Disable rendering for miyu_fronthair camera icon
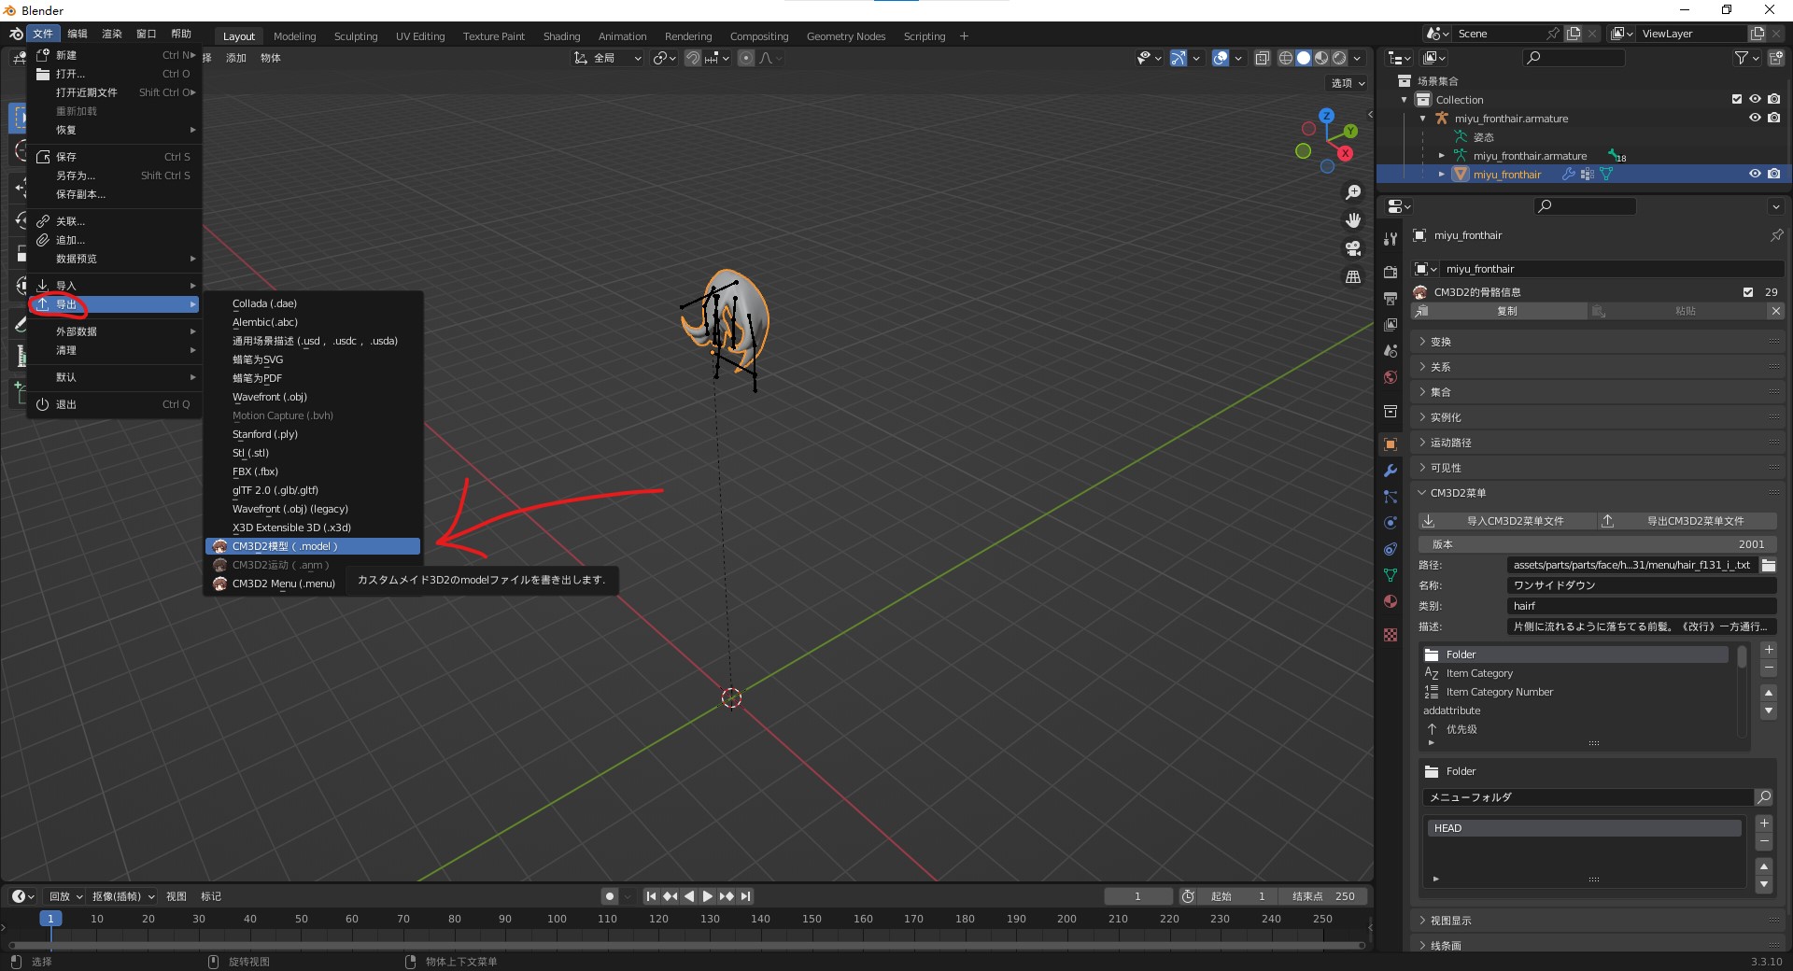The width and height of the screenshot is (1793, 971). (1773, 174)
